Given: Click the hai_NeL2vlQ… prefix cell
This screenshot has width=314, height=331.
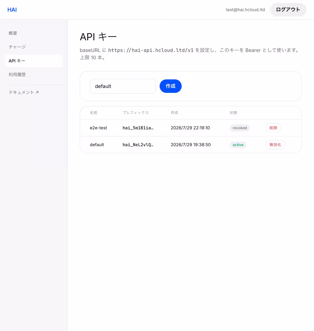Looking at the screenshot, I should coord(138,145).
